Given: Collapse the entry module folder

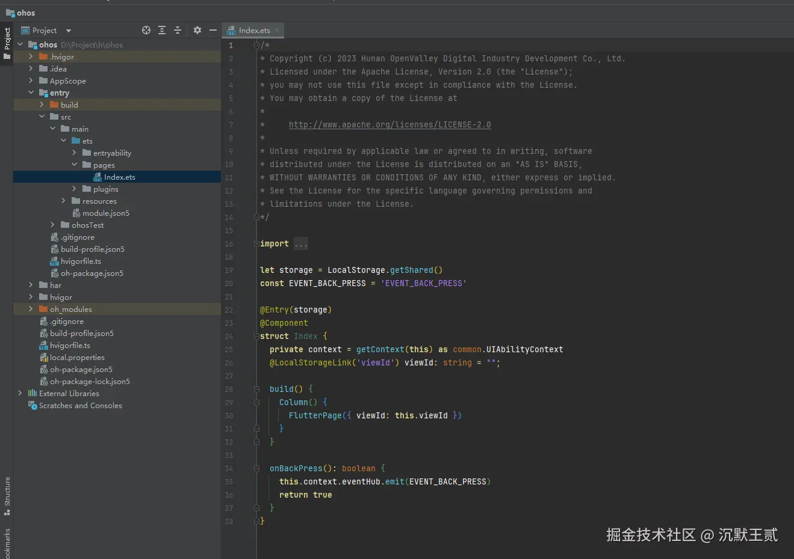Looking at the screenshot, I should [31, 93].
